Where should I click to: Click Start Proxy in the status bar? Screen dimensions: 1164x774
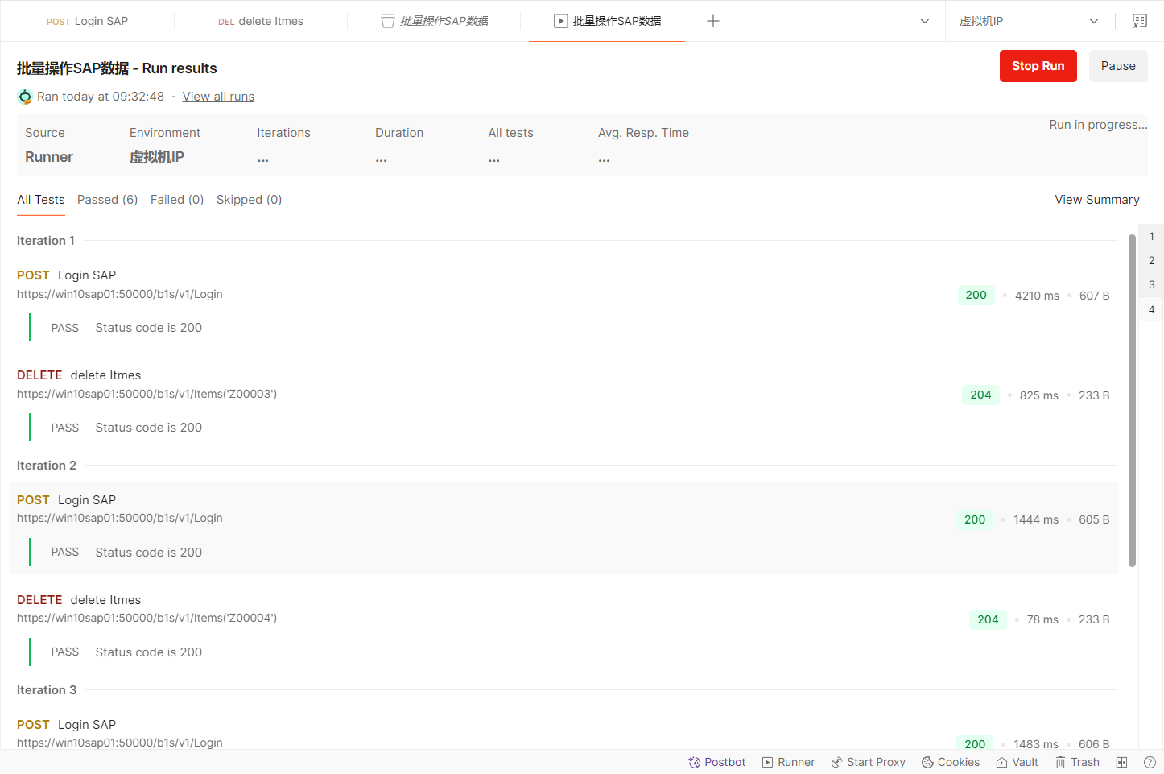(x=868, y=762)
